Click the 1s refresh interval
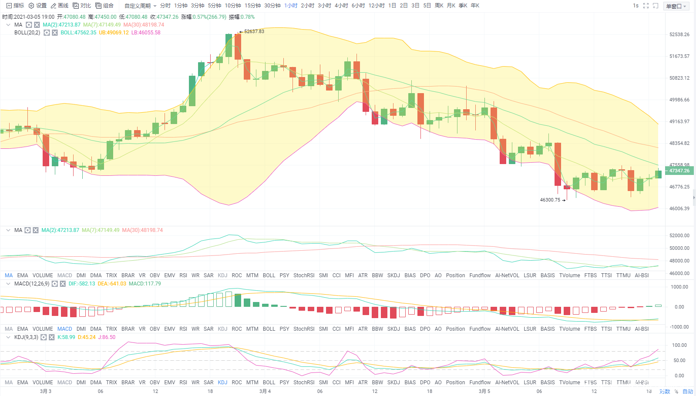The image size is (696, 396). [x=635, y=6]
